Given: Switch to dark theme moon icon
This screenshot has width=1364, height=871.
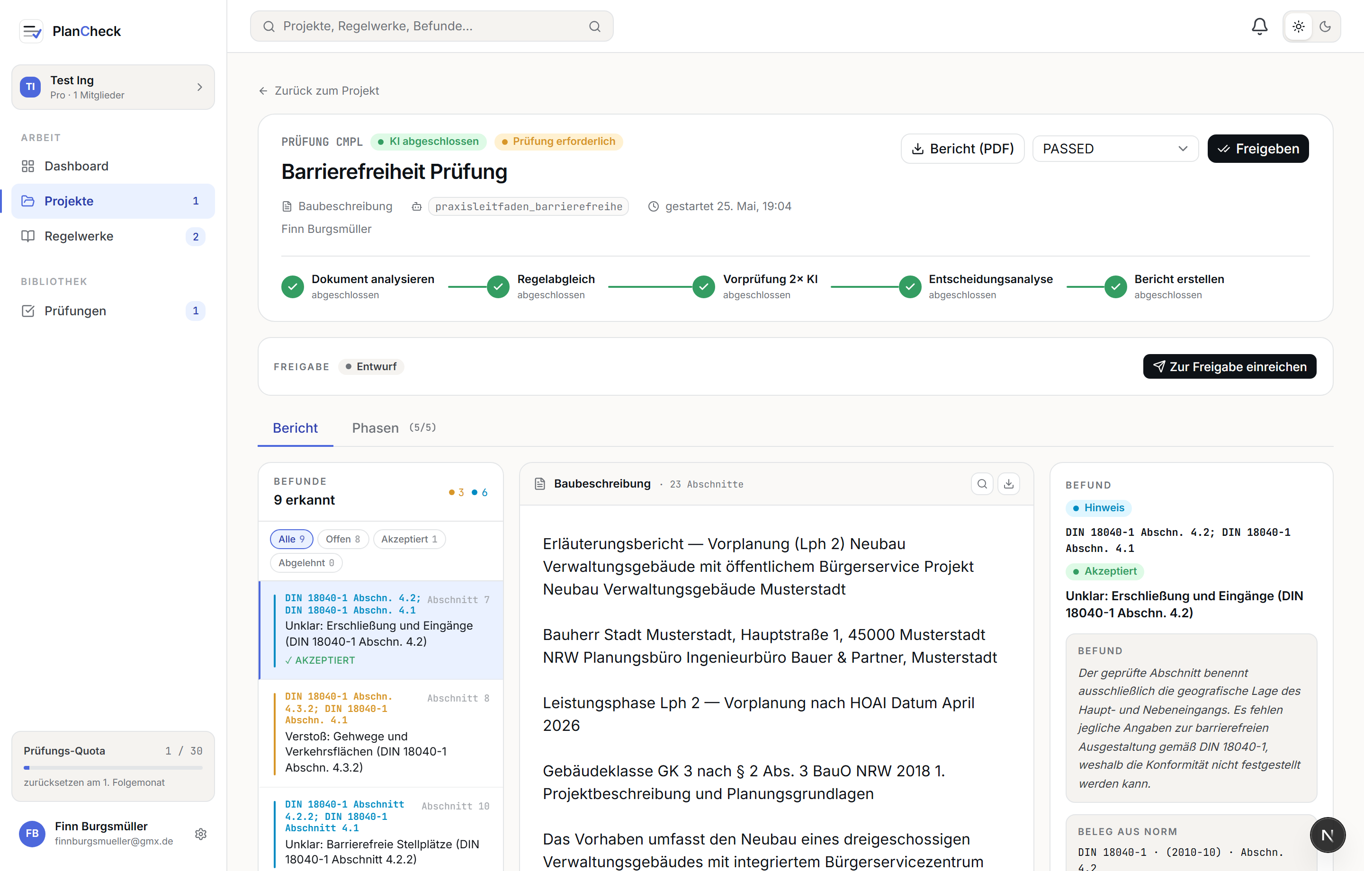Looking at the screenshot, I should point(1325,26).
